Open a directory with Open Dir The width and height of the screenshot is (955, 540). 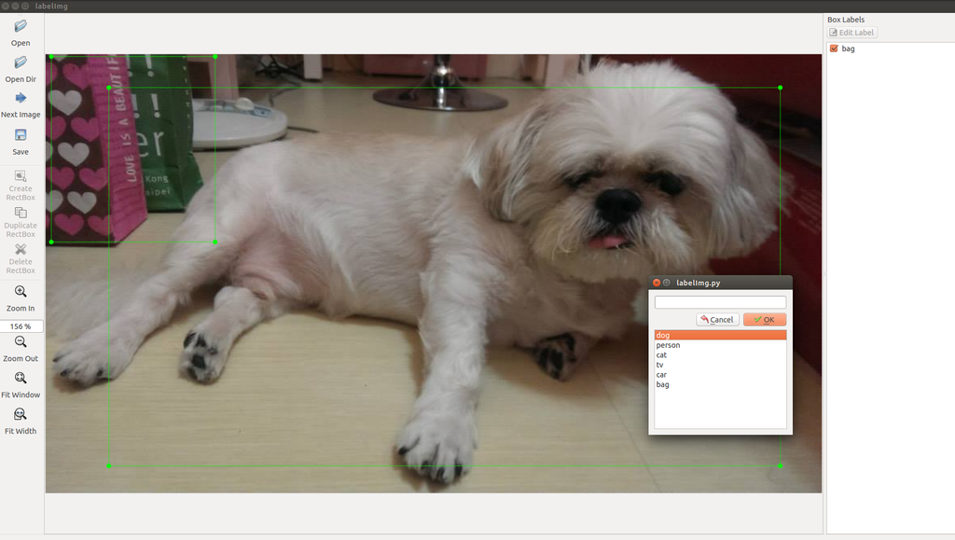coord(21,63)
